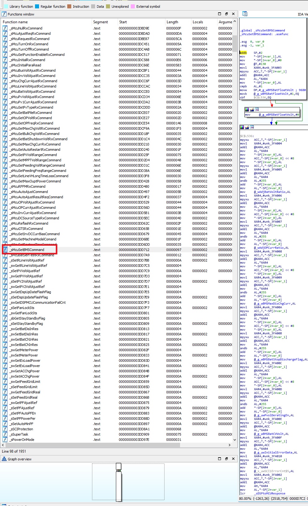The image size is (308, 506).
Task: Sort by the Locals column header
Action: pyautogui.click(x=204, y=22)
